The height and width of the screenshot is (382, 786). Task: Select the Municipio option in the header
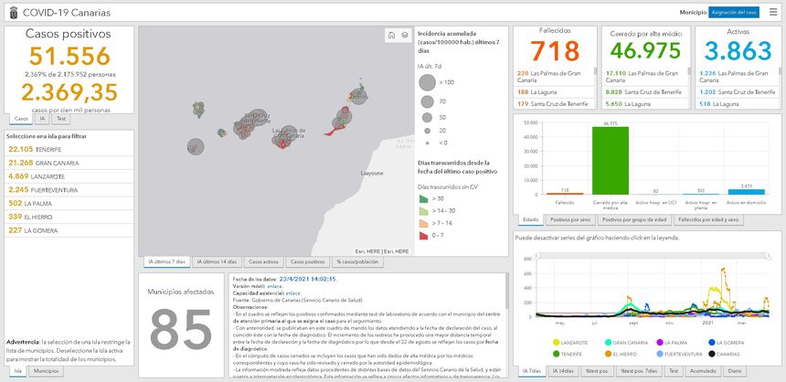(x=692, y=12)
